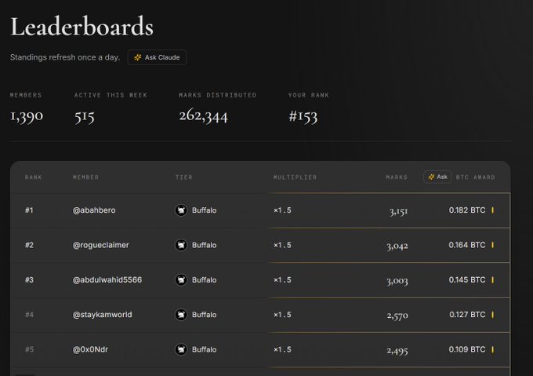Click the Buffalo icon in @abdulwahid5566's row
Screen dimensions: 533x376
[x=181, y=279]
